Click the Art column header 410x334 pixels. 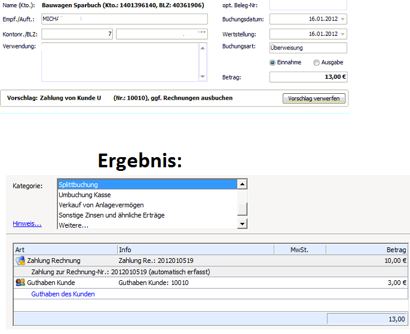click(x=65, y=250)
